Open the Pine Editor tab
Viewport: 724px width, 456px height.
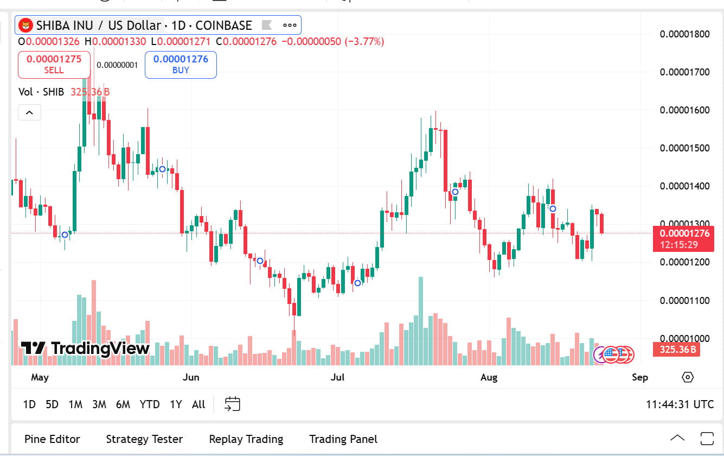point(53,439)
